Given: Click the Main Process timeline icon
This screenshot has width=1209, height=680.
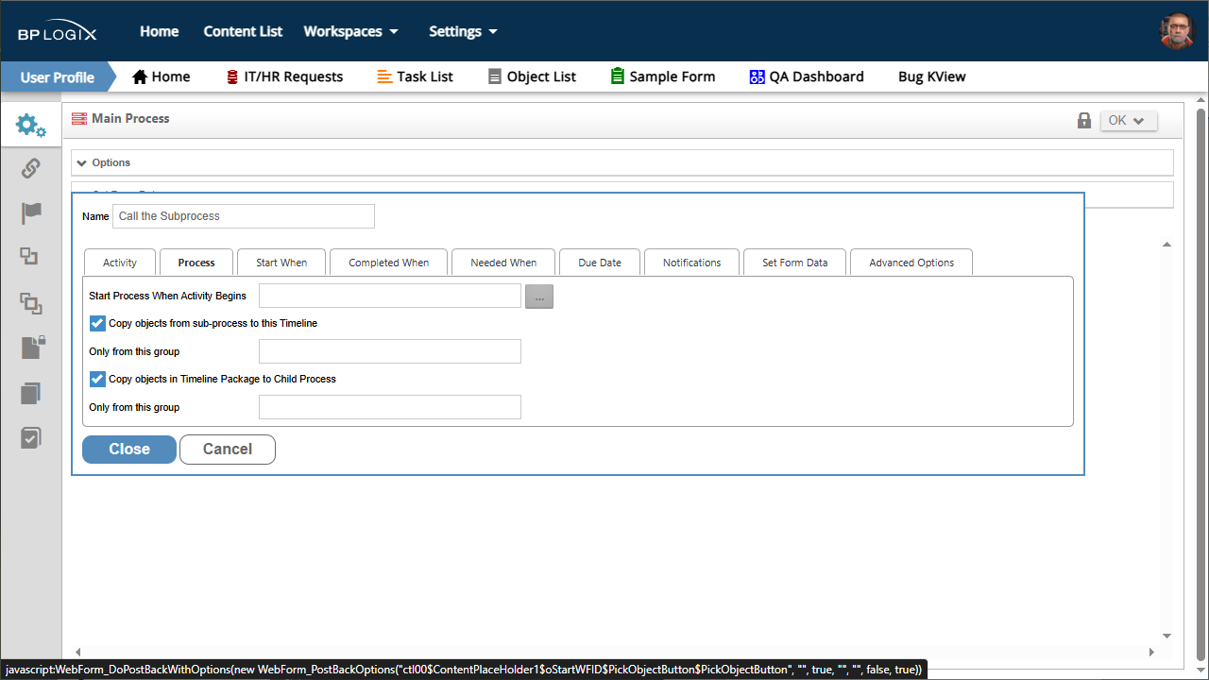Looking at the screenshot, I should click(x=79, y=119).
